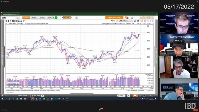The height and width of the screenshot is (112, 199).
Task: Open the taskbar clock and date
Action: pyautogui.click(x=151, y=99)
